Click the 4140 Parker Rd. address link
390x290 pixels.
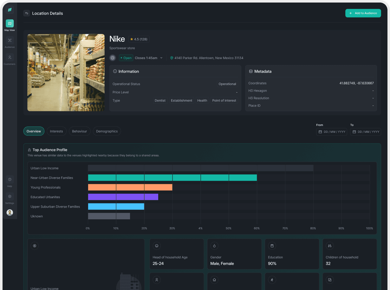209,58
